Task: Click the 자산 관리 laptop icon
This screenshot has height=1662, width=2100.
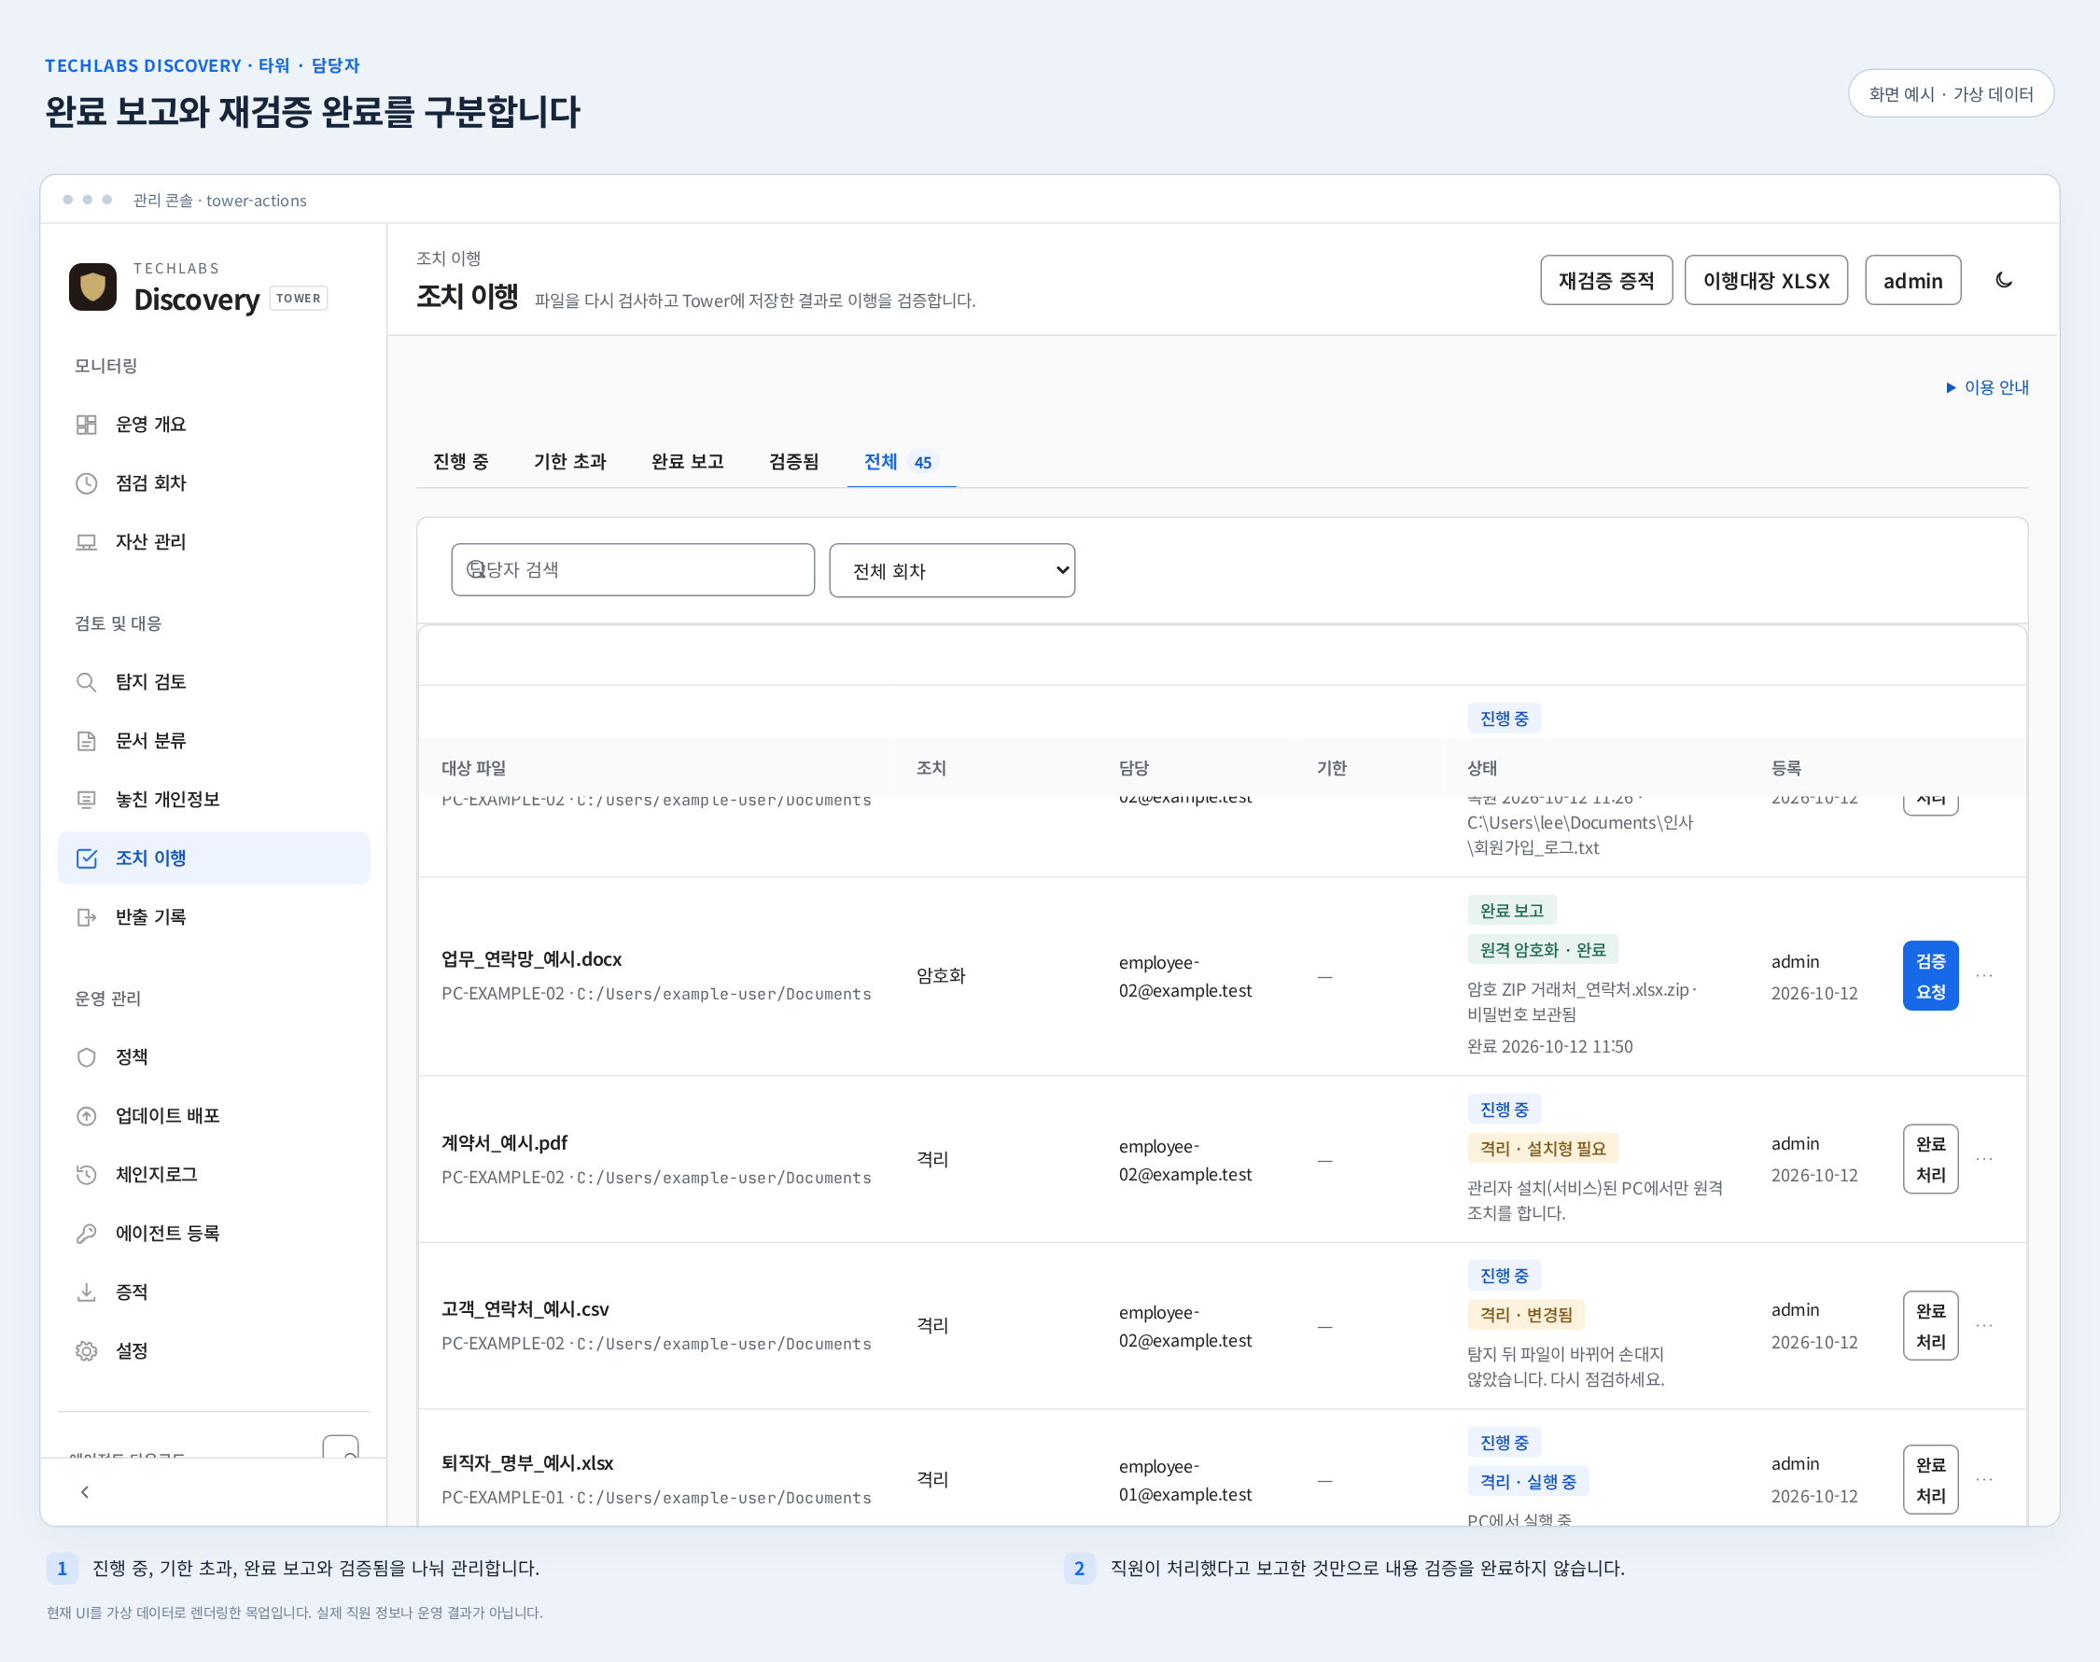Action: pyautogui.click(x=87, y=542)
